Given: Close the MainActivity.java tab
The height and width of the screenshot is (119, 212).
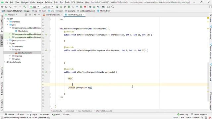Looking at the screenshot, I should click(83, 15).
